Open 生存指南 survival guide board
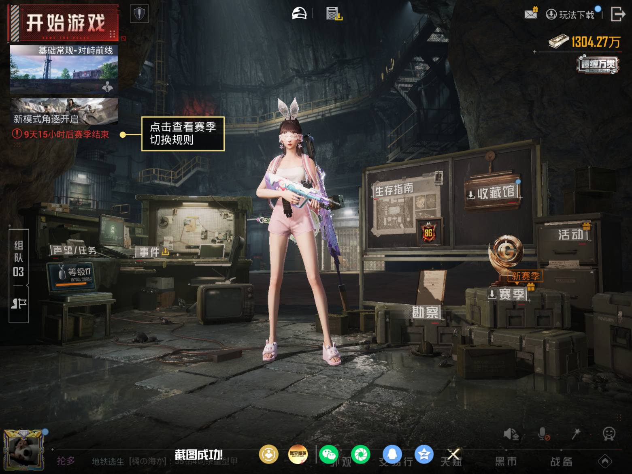This screenshot has width=632, height=474. point(394,189)
